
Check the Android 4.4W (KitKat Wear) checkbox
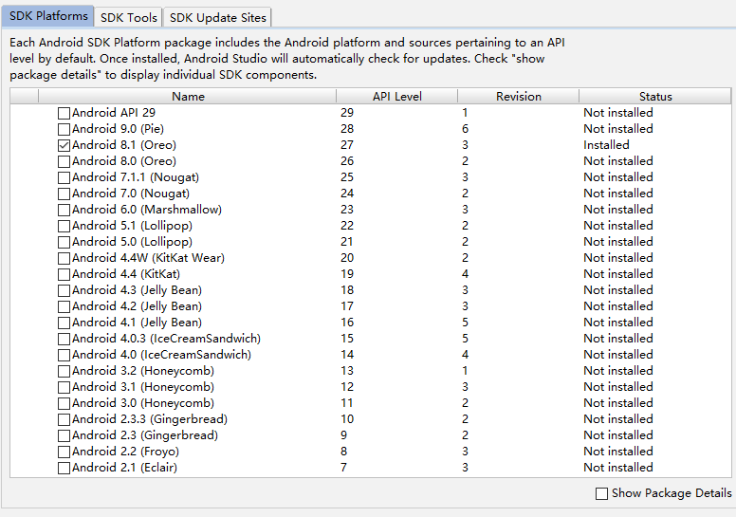pyautogui.click(x=64, y=258)
